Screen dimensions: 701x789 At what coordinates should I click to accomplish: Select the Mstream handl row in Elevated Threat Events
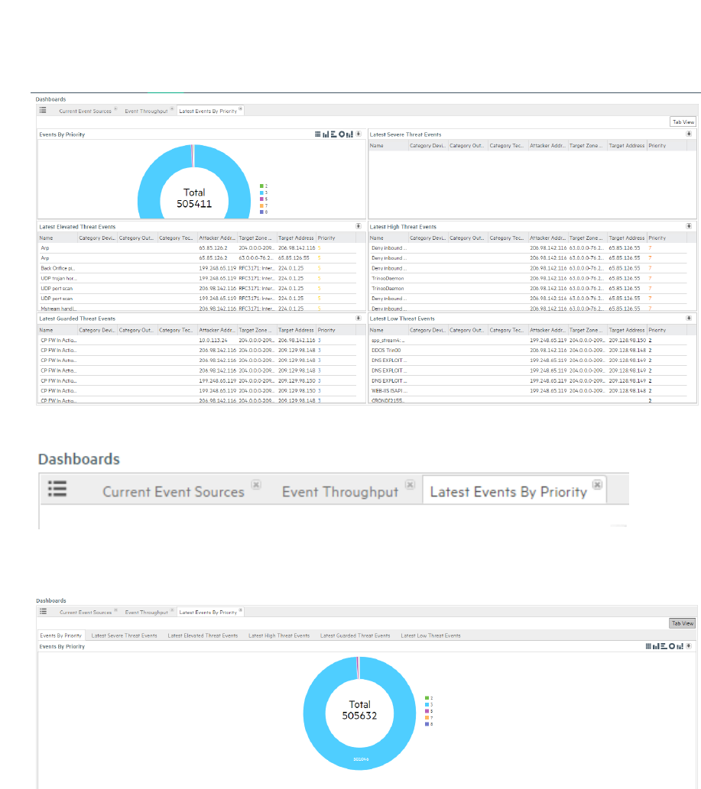(197, 309)
